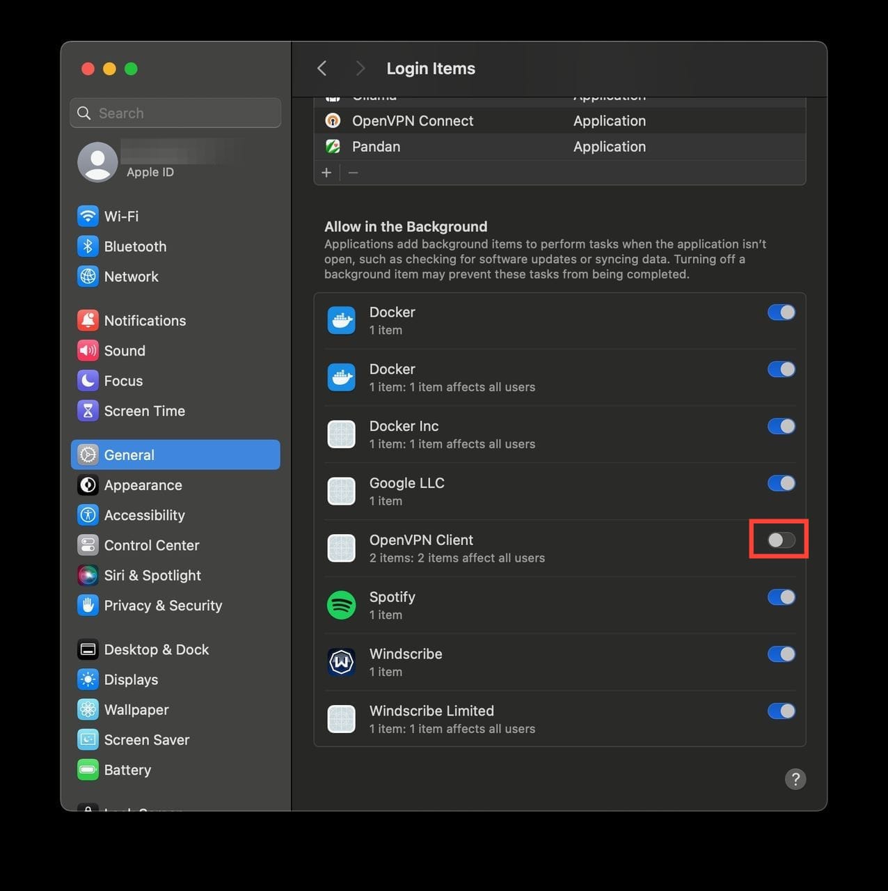The image size is (888, 891).
Task: Open Displays sun icon
Action: point(88,679)
